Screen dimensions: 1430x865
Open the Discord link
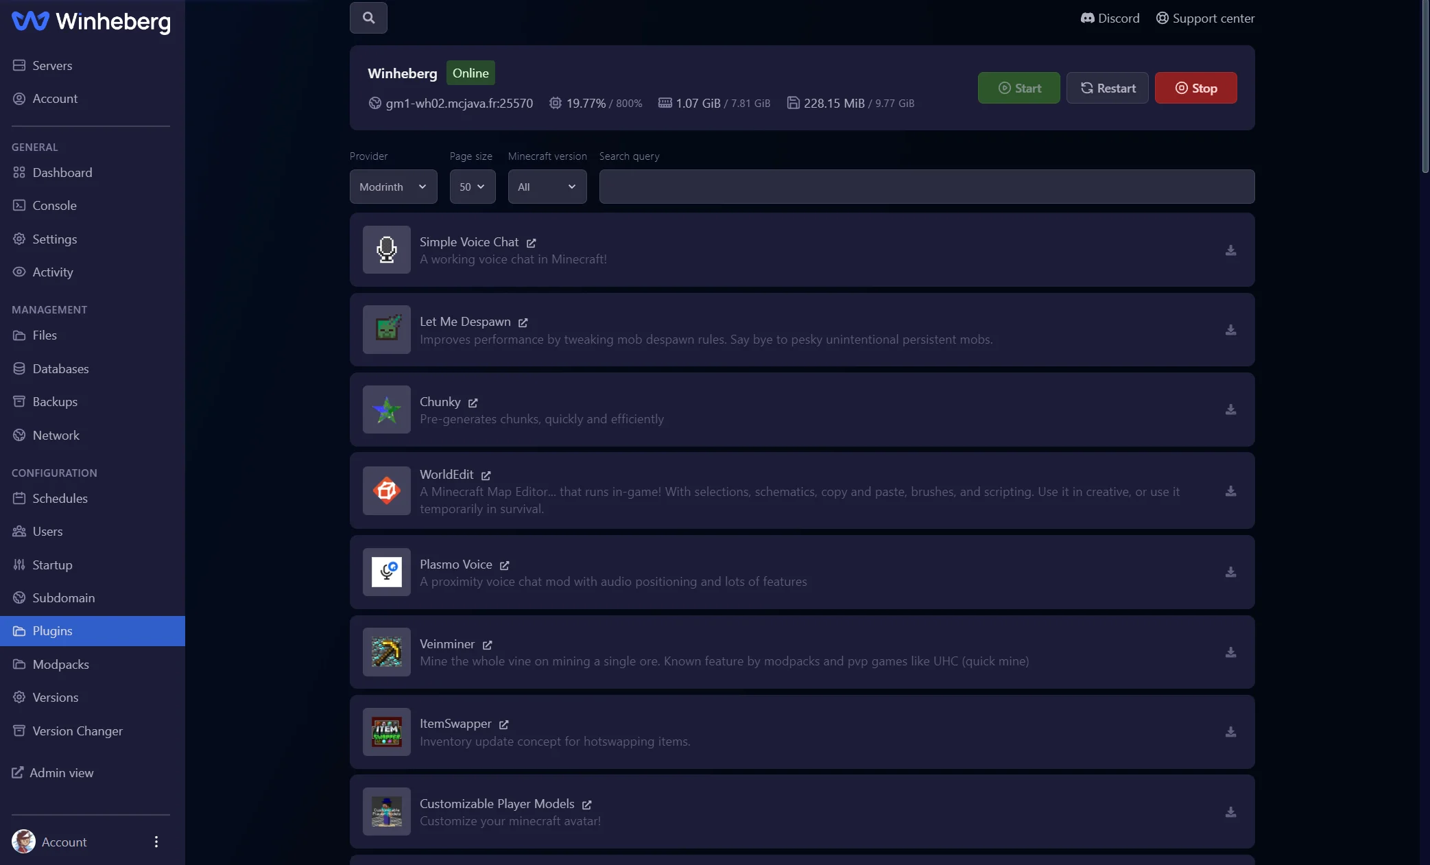point(1110,19)
